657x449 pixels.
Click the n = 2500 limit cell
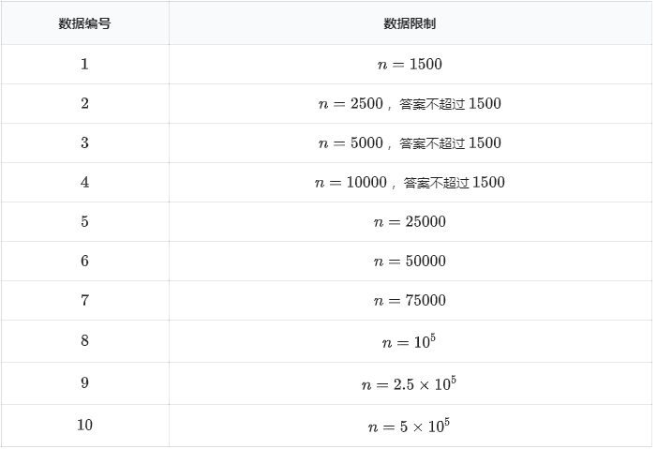pyautogui.click(x=410, y=104)
